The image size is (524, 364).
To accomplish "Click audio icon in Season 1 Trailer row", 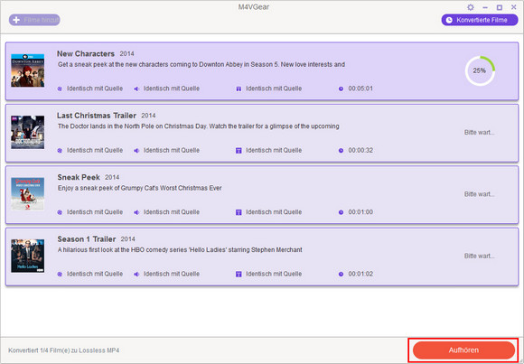I will [136, 275].
